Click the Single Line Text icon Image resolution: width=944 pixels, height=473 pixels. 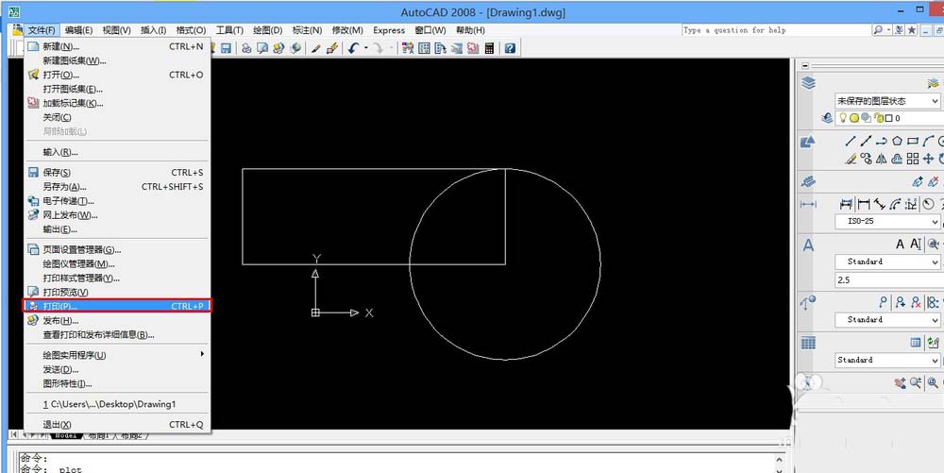click(916, 244)
